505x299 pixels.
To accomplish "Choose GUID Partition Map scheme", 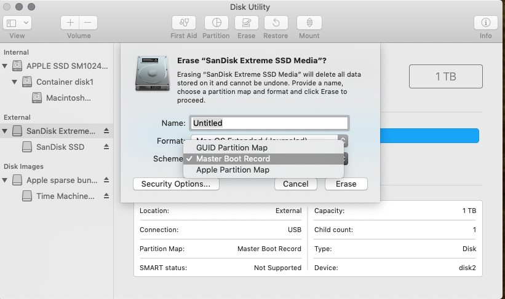I will [x=263, y=148].
